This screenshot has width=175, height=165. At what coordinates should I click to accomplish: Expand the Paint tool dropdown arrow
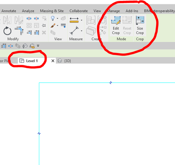pos(57,26)
